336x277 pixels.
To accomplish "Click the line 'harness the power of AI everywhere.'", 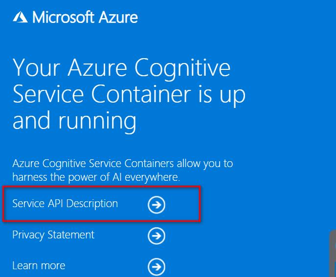I will click(96, 176).
